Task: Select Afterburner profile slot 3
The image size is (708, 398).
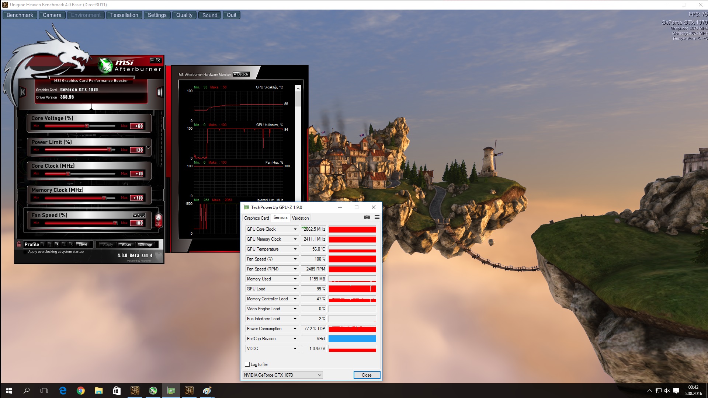Action: [x=57, y=244]
